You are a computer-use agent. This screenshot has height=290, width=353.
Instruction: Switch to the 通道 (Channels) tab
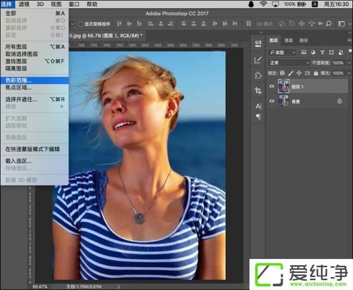click(x=288, y=40)
